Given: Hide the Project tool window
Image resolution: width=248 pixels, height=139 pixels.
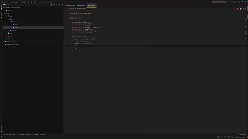Looking at the screenshot, I should click(x=62, y=5).
